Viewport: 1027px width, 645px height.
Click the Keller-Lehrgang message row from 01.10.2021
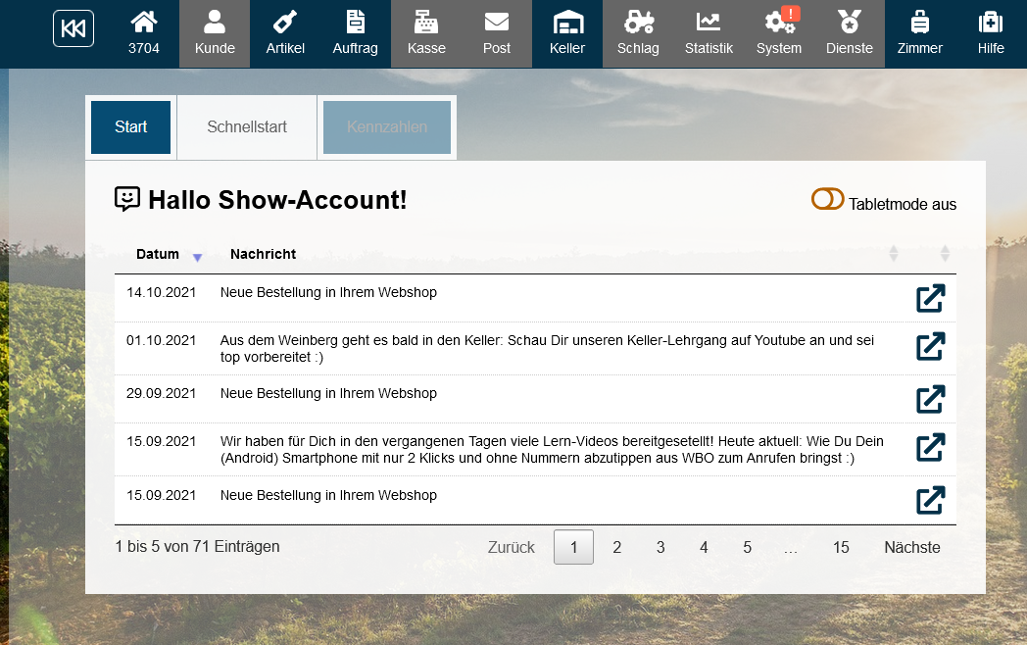point(547,349)
